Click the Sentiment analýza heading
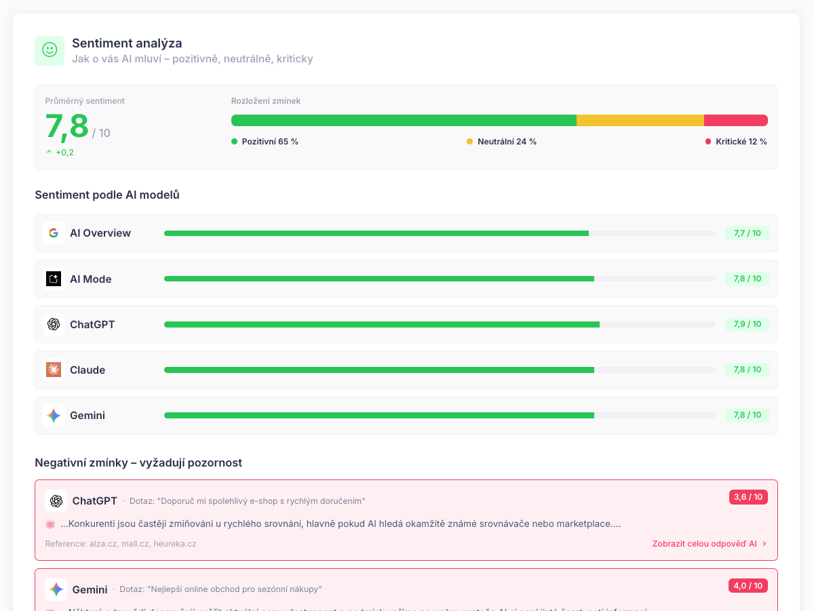Screen dimensions: 814x611 pos(127,43)
